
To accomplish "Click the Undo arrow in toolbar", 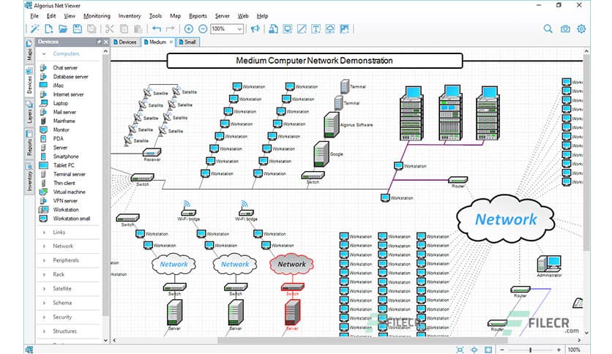I will (x=157, y=29).
